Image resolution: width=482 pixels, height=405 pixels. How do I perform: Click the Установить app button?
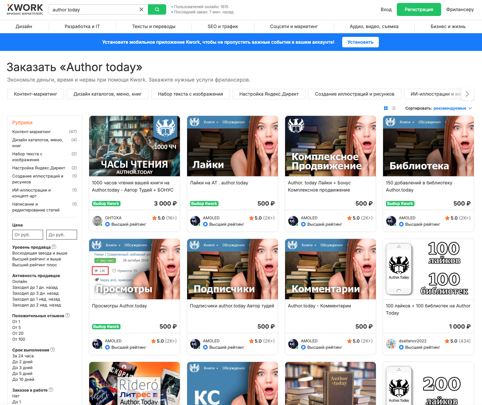pos(361,42)
